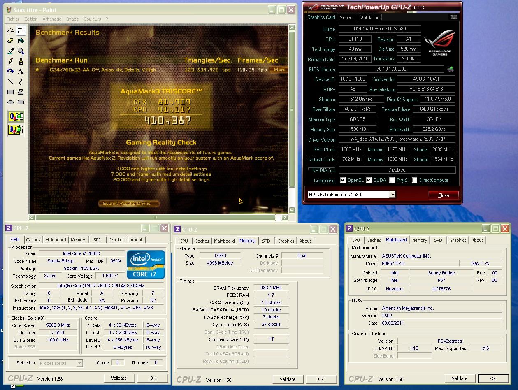Select the Brush tool in Paint

click(x=21, y=61)
